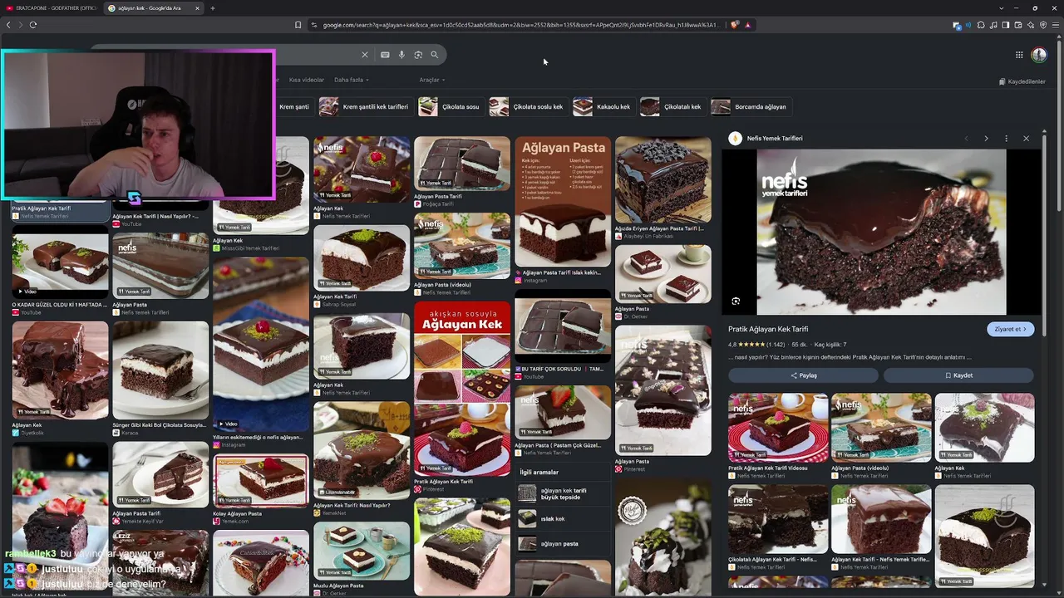Open the preview panel three-dot menu
The height and width of the screenshot is (598, 1064).
[1006, 139]
